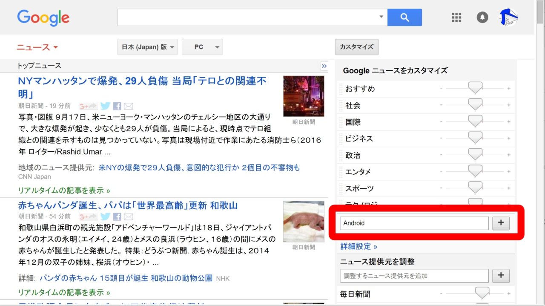Share the baby panda article on Google+

coord(88,217)
